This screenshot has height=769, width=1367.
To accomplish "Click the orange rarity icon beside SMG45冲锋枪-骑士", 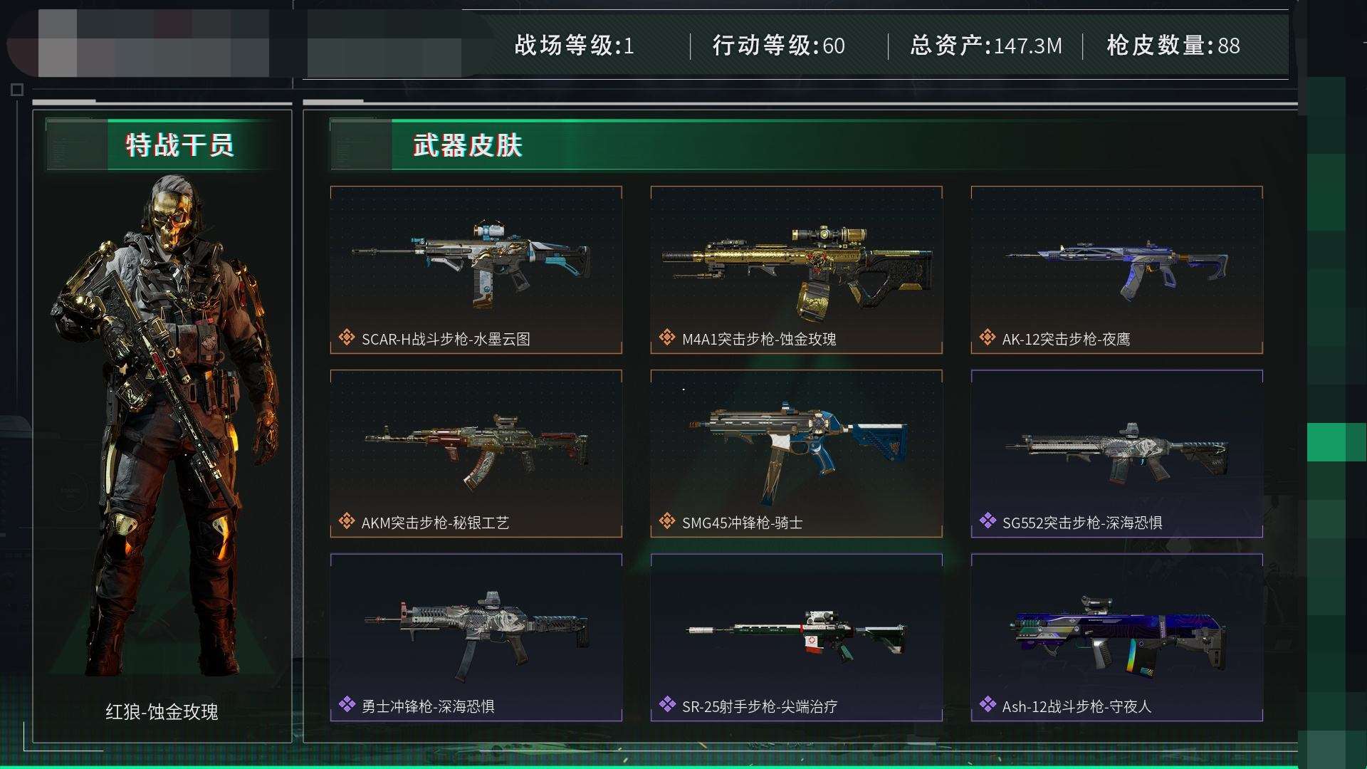I will pos(667,521).
